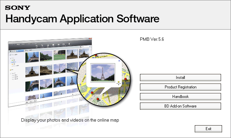Screen dimensions: 231x138
Task: Open the Handbook
Action: (180, 97)
